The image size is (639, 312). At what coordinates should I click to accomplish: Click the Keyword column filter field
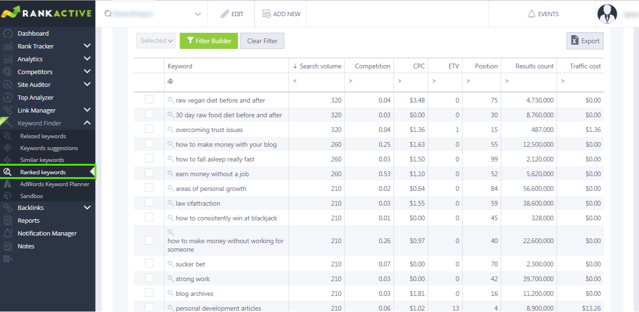point(226,82)
